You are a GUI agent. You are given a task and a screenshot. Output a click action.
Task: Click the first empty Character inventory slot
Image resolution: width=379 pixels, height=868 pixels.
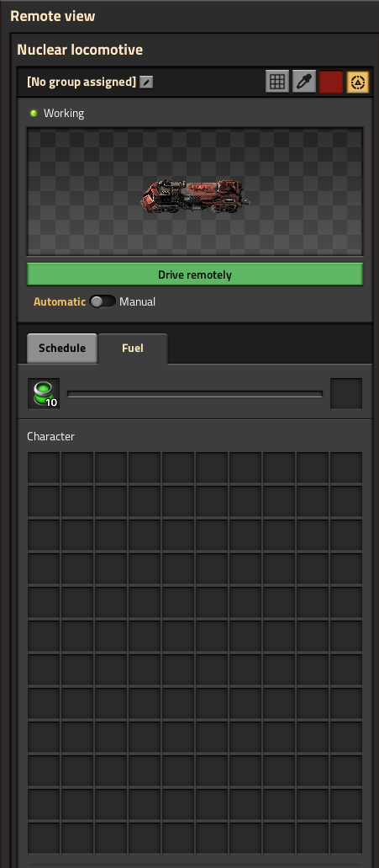44,468
